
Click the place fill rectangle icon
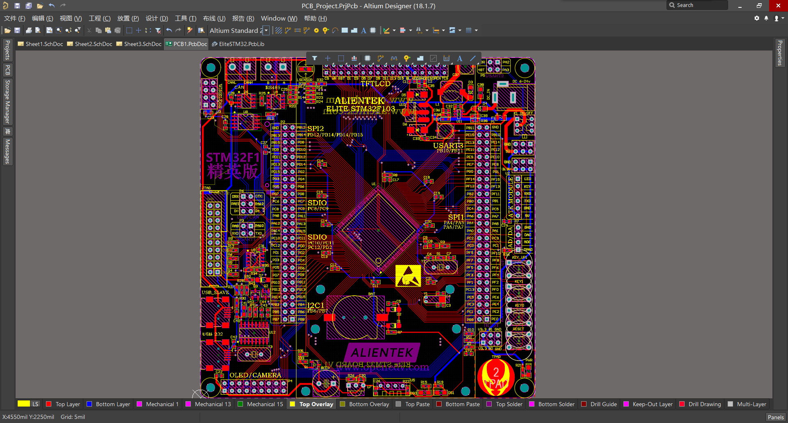point(345,30)
